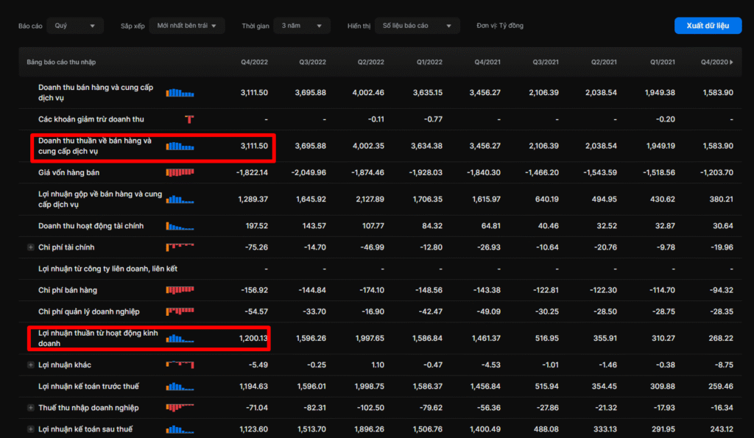The image size is (754, 438).
Task: Open the Sắp xếp Mới nhất bên trái dropdown
Action: pyautogui.click(x=186, y=26)
